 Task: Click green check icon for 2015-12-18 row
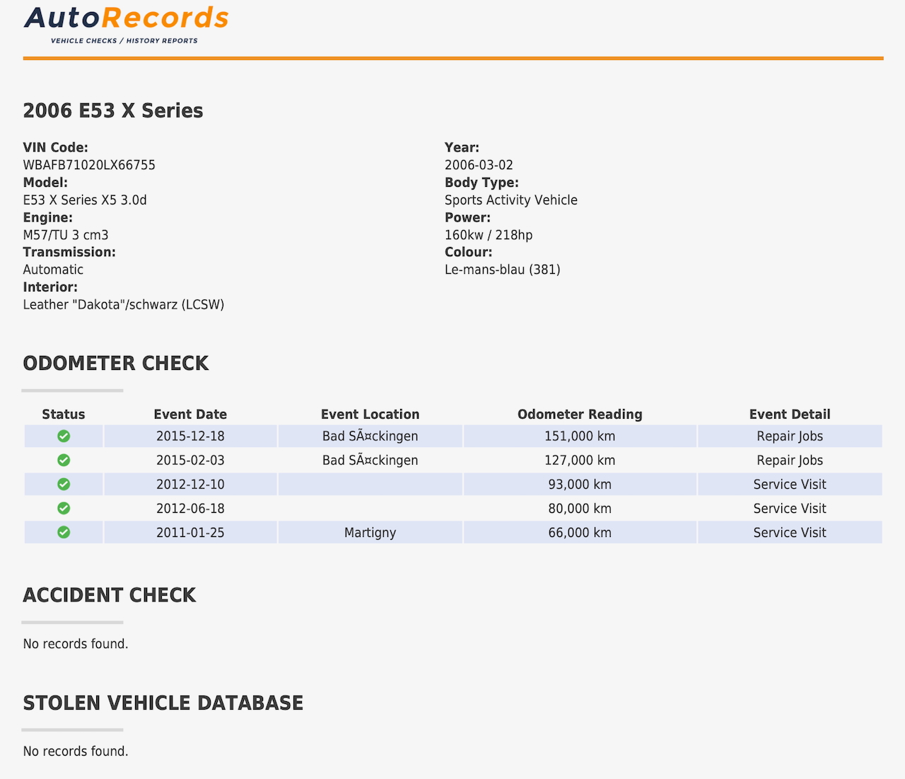point(64,436)
